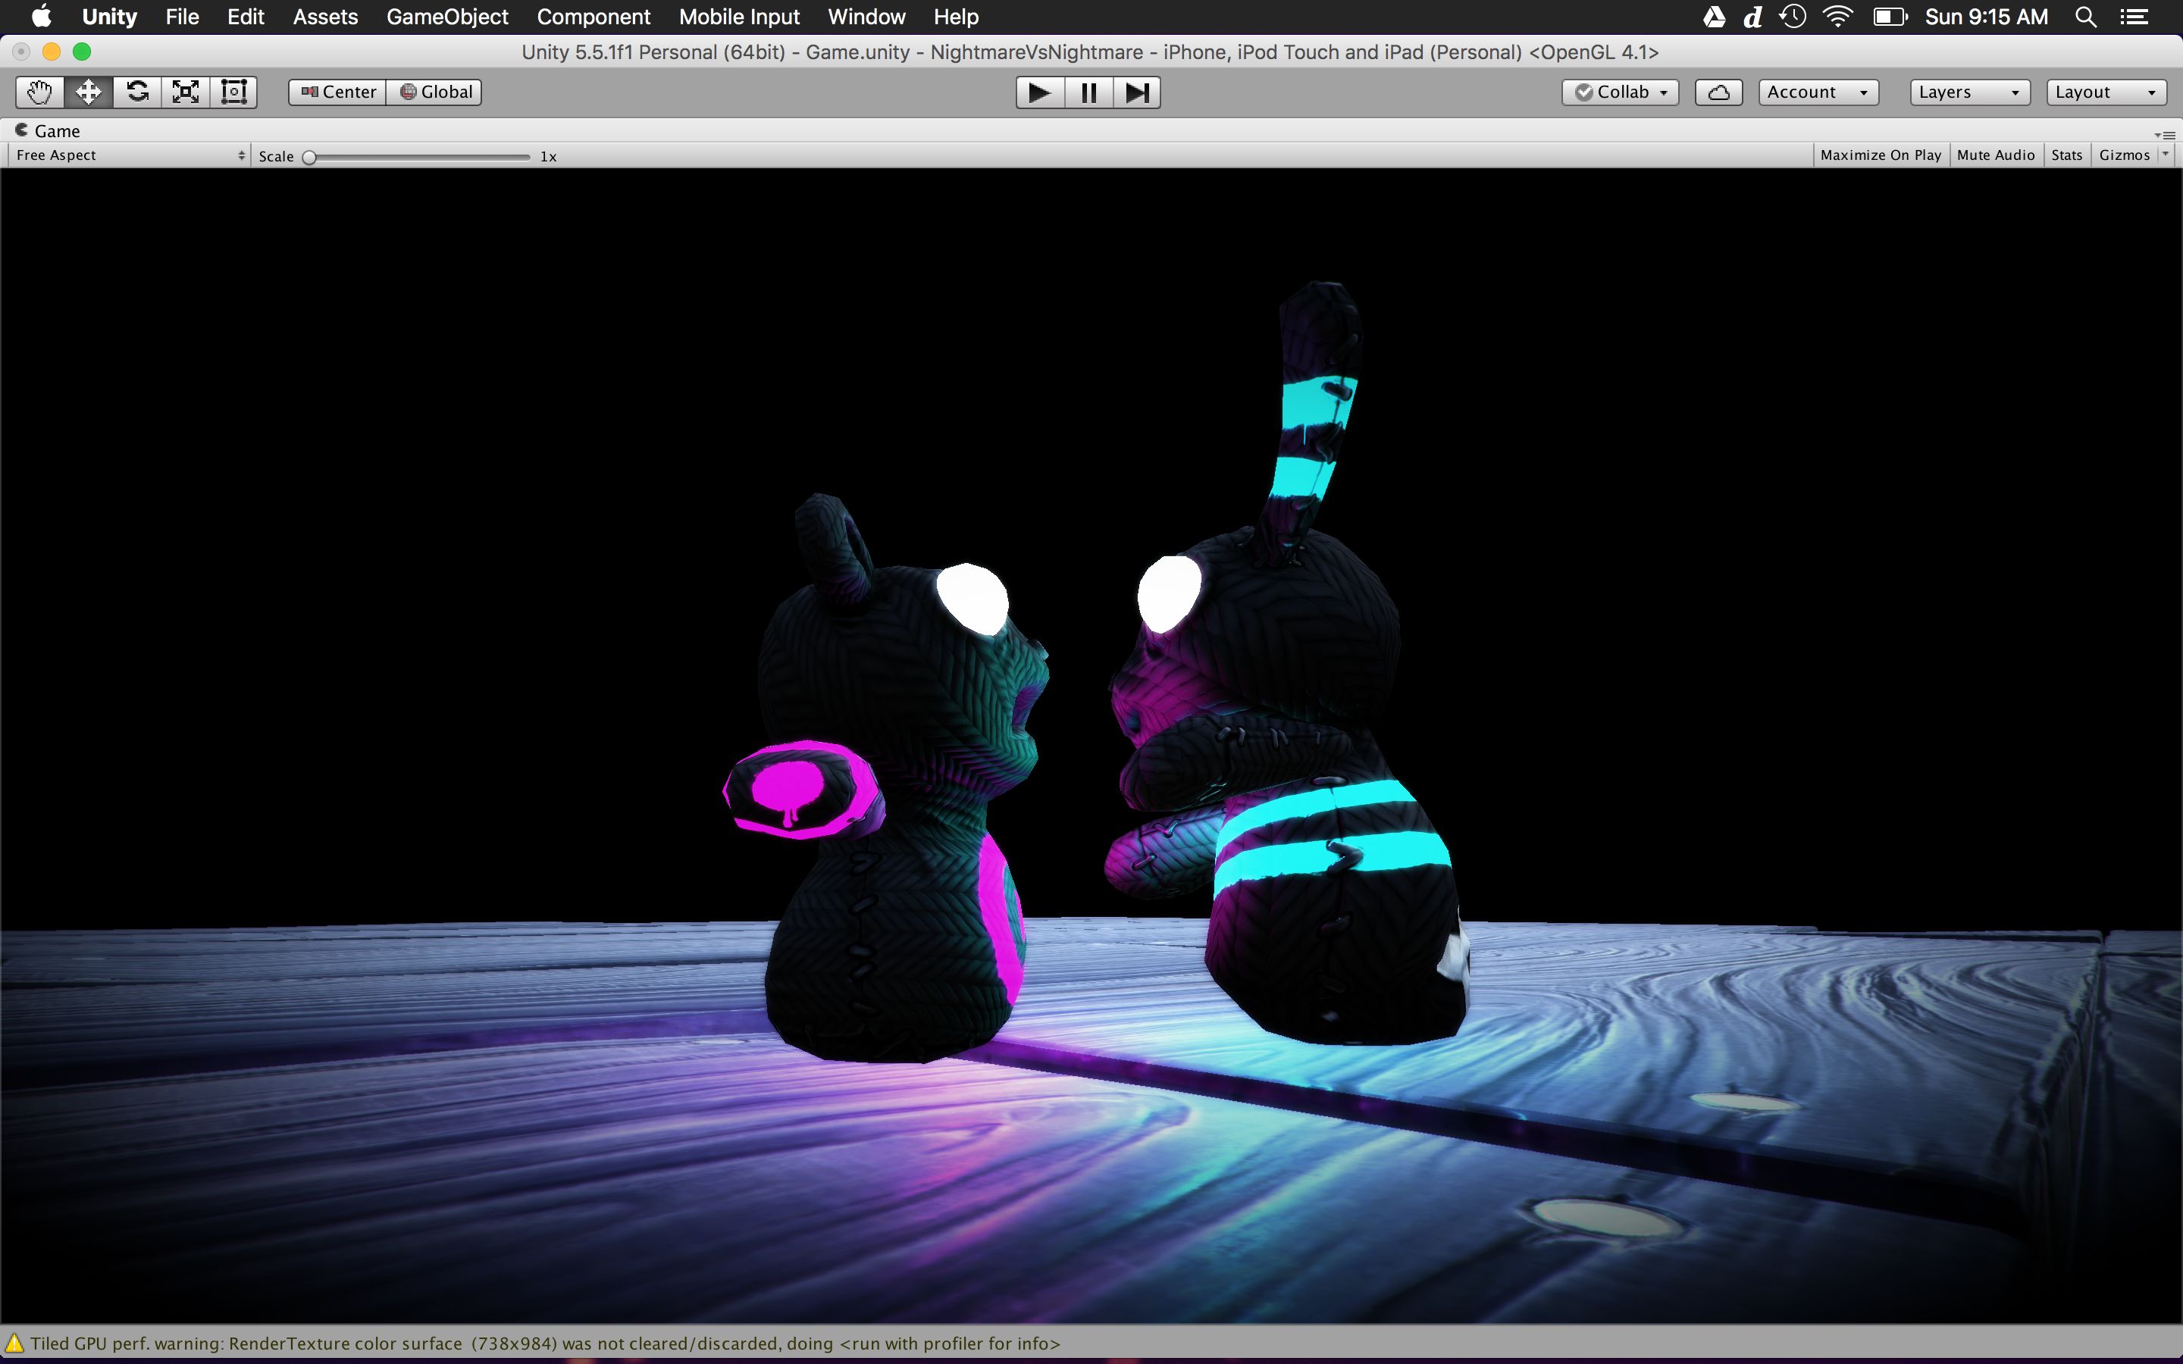
Task: Toggle the Center pivot button
Action: click(x=337, y=92)
